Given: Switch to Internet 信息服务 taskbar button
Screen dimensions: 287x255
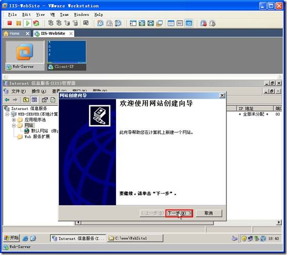Looking at the screenshot, I should pyautogui.click(x=78, y=238).
